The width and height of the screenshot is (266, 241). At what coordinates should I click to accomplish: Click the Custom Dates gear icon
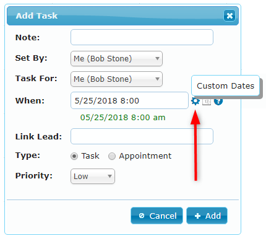pyautogui.click(x=195, y=101)
